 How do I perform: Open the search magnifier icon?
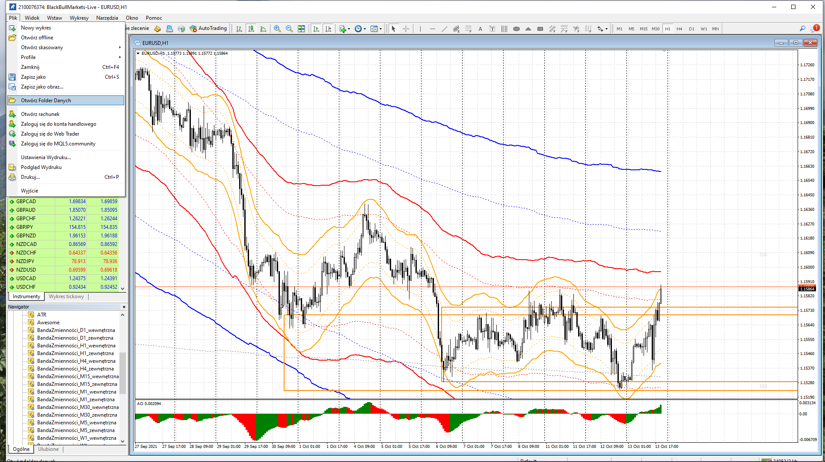click(802, 29)
